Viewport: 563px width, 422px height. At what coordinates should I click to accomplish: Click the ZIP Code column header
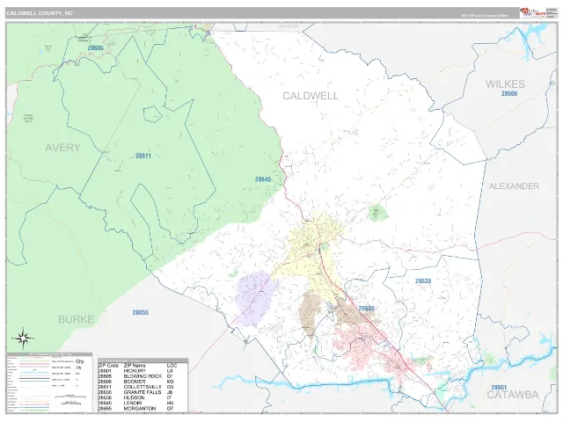[x=108, y=366]
